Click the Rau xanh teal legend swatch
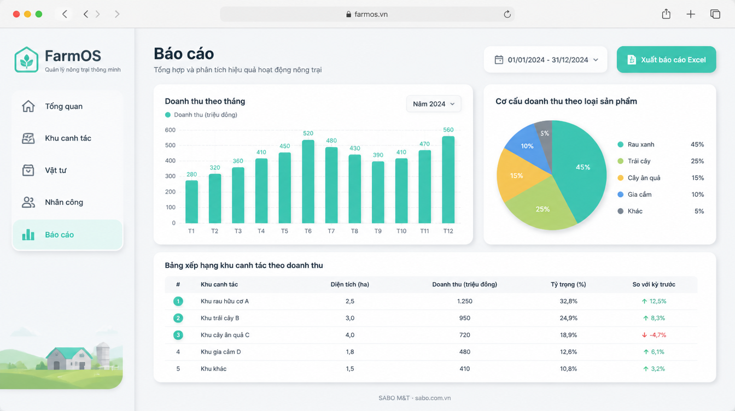Screen dimensions: 735x411 [620, 144]
